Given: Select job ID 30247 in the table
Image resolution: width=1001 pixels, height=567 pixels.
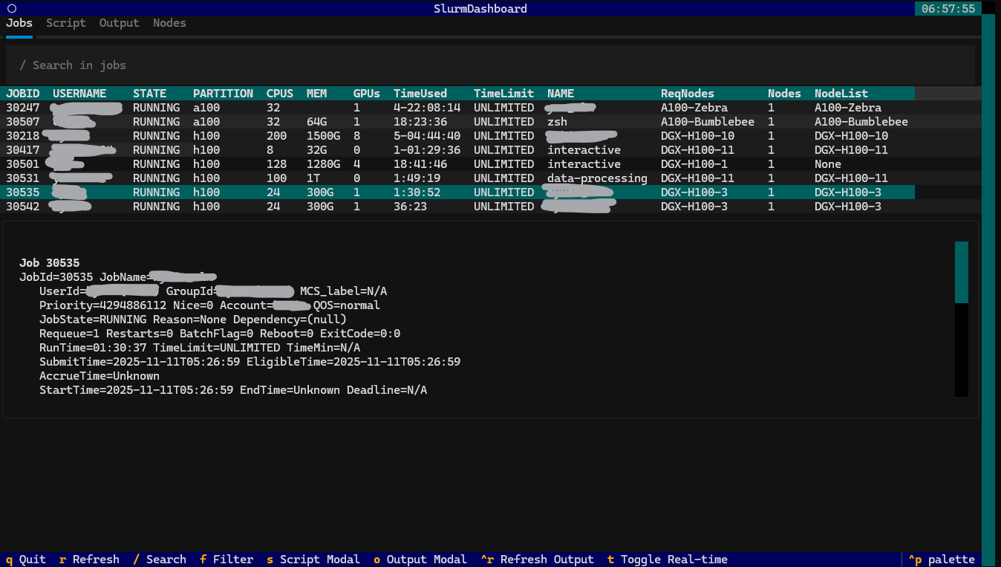Looking at the screenshot, I should pyautogui.click(x=23, y=108).
